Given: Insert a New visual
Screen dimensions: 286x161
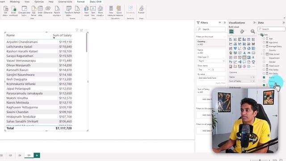Looking at the screenshot, I should pyautogui.click(x=86, y=11).
